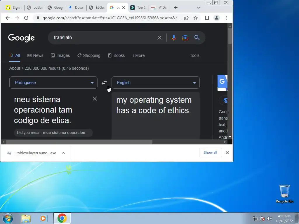
Task: Start voice search with the microphone
Action: 173,38
